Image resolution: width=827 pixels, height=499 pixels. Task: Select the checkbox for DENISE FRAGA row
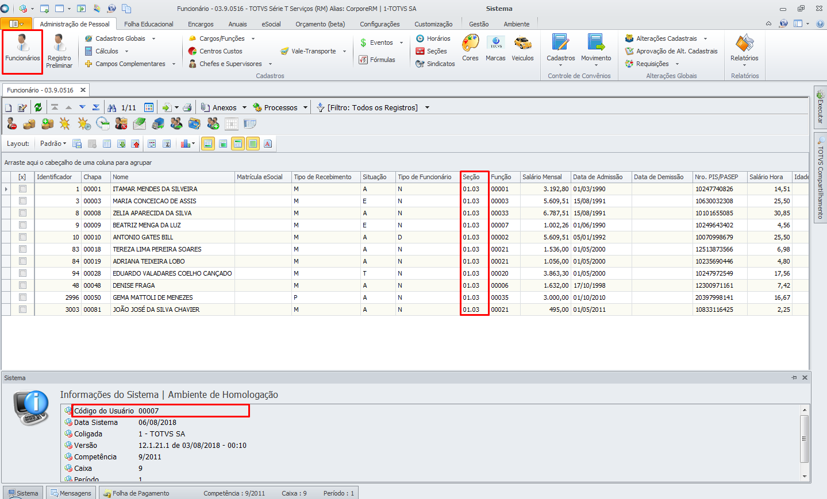pyautogui.click(x=22, y=285)
